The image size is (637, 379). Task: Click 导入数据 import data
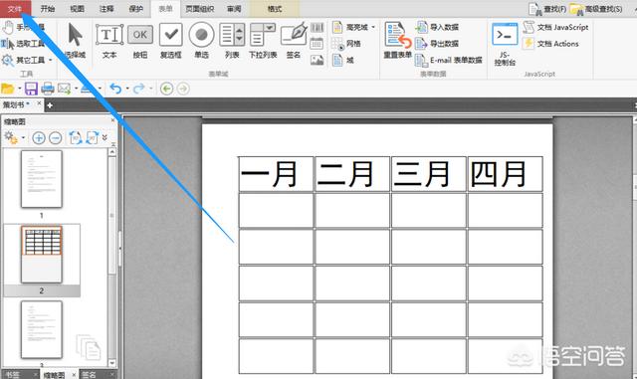click(x=437, y=27)
